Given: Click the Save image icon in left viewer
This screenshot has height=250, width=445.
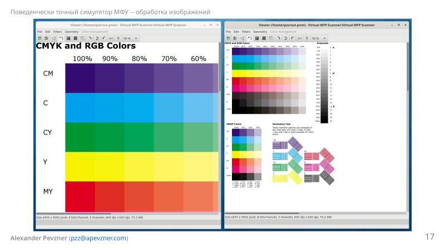Looking at the screenshot, I should tap(39, 38).
